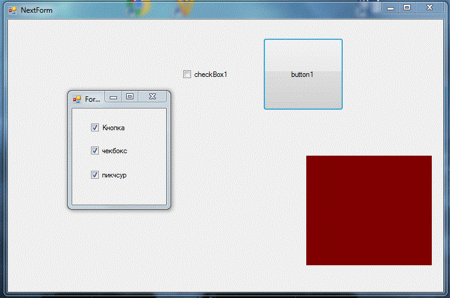Minimize the NextForm window
This screenshot has width=450, height=298.
click(391, 8)
